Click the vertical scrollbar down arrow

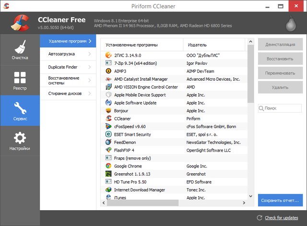[250, 196]
